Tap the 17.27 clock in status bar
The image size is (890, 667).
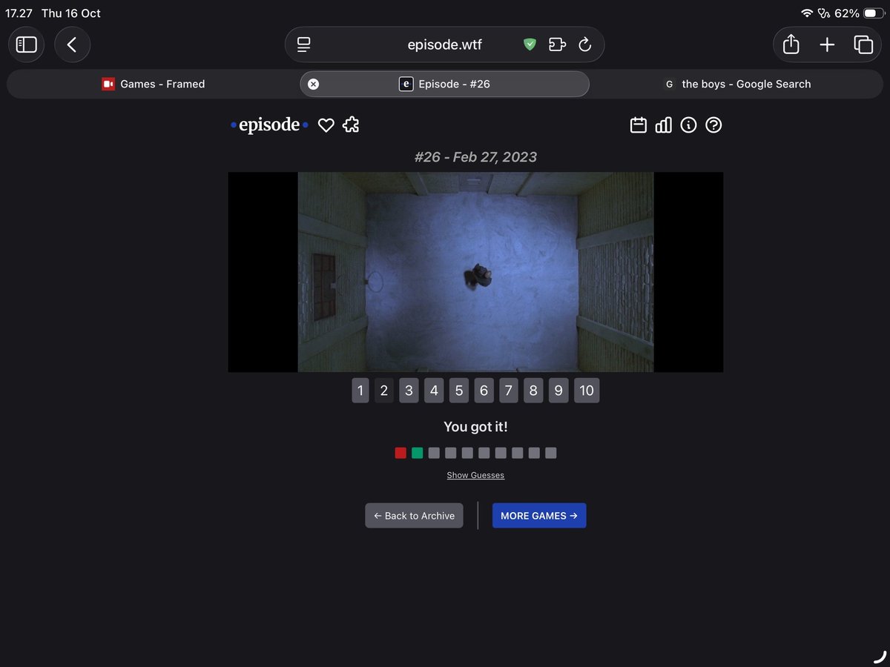[19, 13]
